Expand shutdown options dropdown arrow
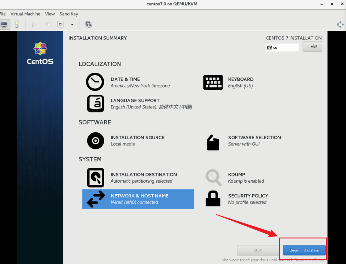Image resolution: width=346 pixels, height=264 pixels. pos(72,25)
